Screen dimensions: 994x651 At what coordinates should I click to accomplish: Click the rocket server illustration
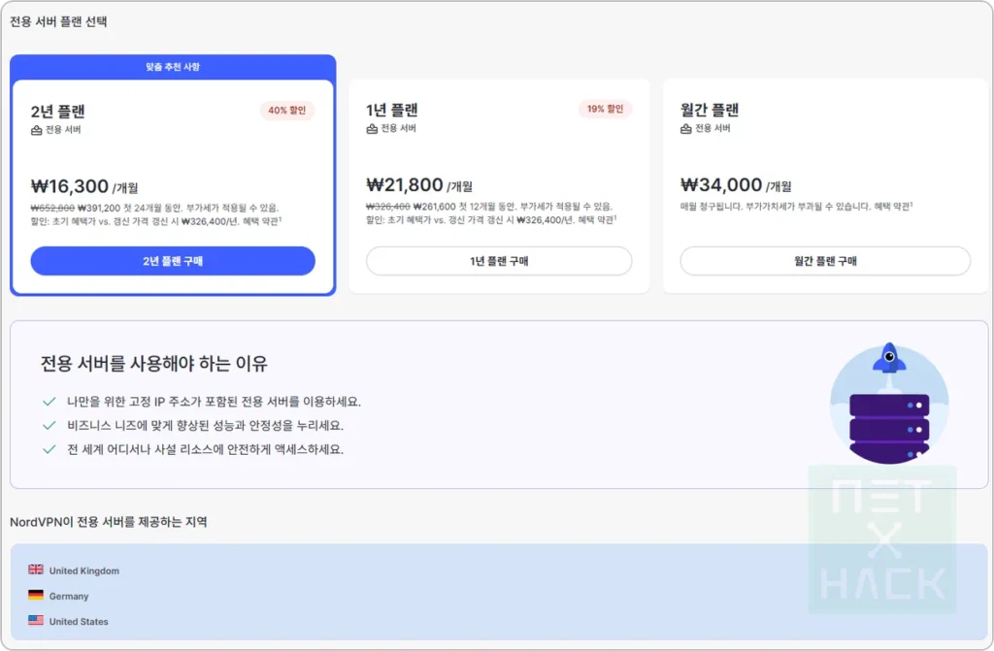[x=889, y=404]
